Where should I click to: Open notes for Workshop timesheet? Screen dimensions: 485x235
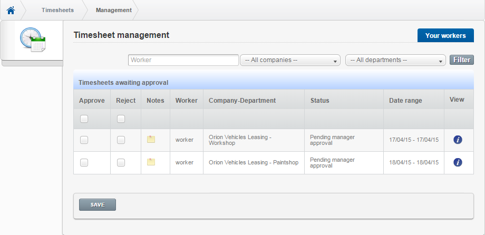151,139
